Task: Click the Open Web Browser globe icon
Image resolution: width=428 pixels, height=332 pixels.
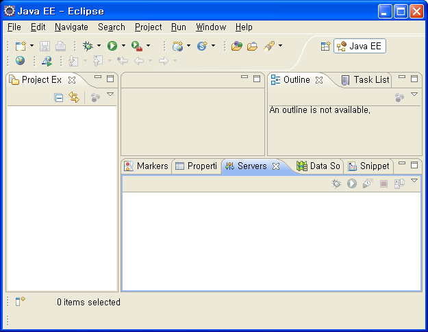Action: 20,60
